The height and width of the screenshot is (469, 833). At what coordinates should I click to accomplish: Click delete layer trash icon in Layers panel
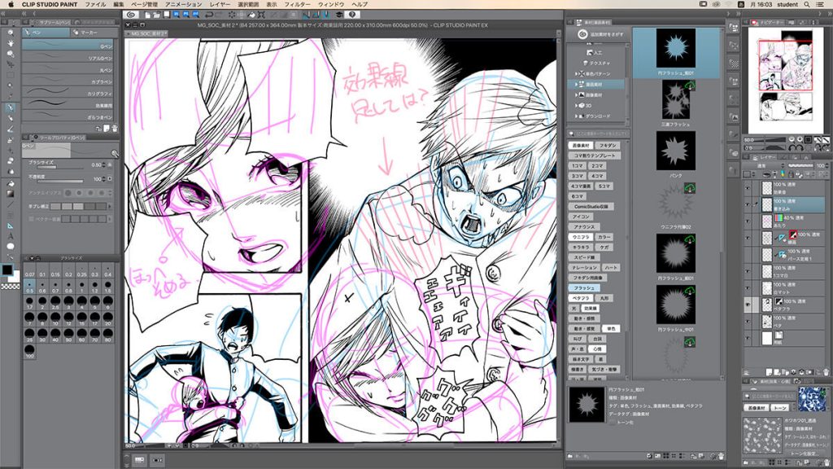click(825, 372)
